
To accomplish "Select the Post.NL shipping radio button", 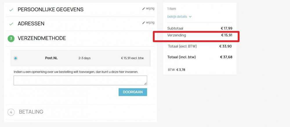I will point(15,58).
